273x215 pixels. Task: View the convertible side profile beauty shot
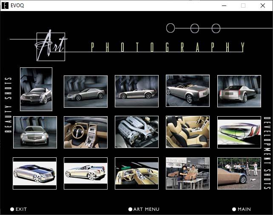(x=136, y=91)
